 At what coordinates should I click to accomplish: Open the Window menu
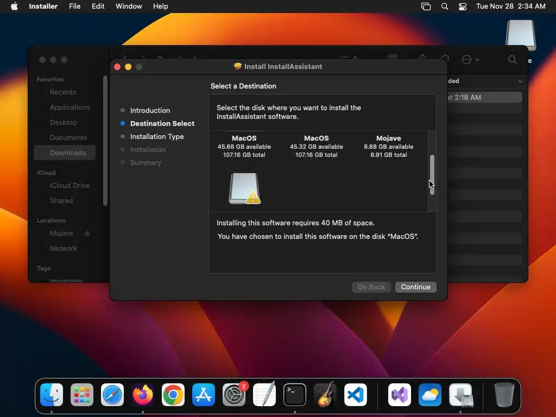(x=129, y=7)
